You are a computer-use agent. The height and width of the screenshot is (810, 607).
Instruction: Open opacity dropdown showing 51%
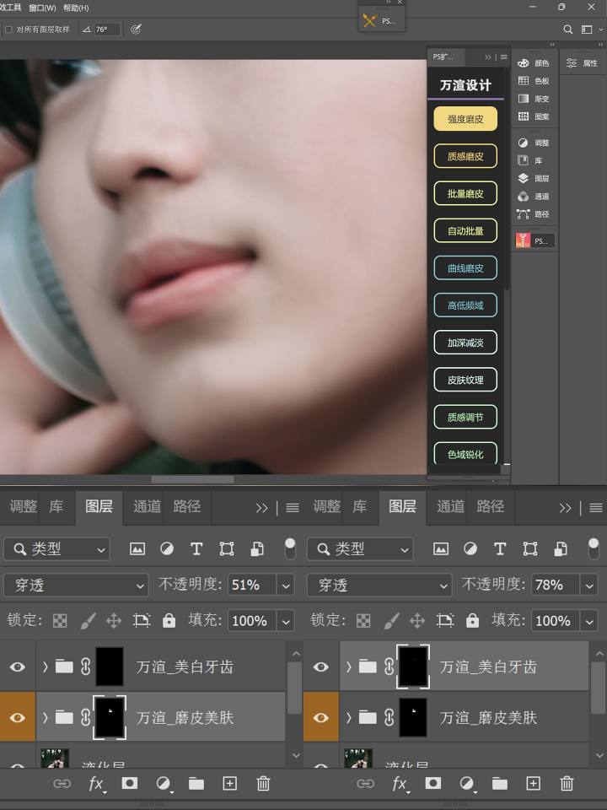pyautogui.click(x=286, y=585)
